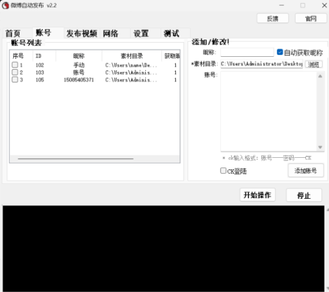The image size is (329, 292).
Task: Click the account text area down arrow
Action: click(320, 147)
